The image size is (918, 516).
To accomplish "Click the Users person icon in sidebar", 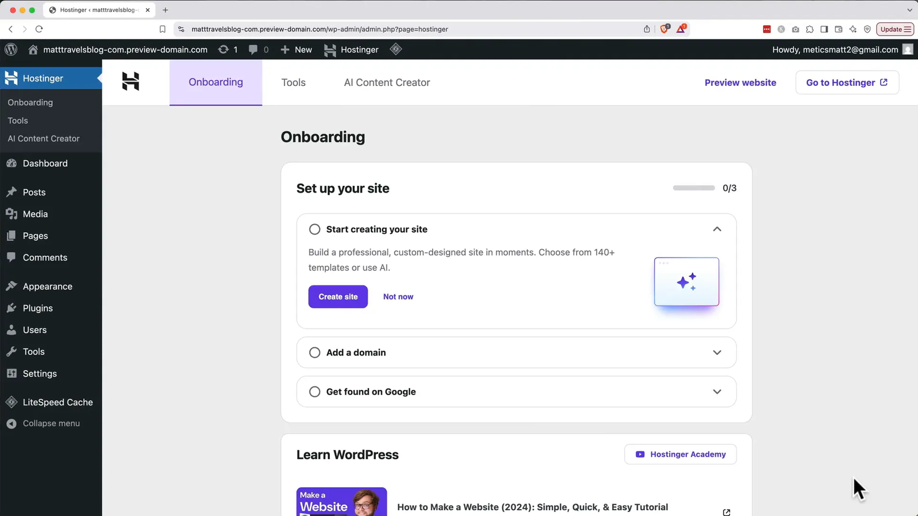I will pos(11,330).
